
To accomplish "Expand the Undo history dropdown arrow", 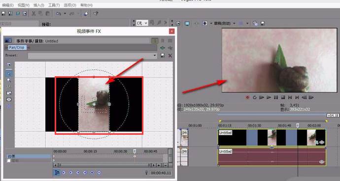I will [65, 14].
